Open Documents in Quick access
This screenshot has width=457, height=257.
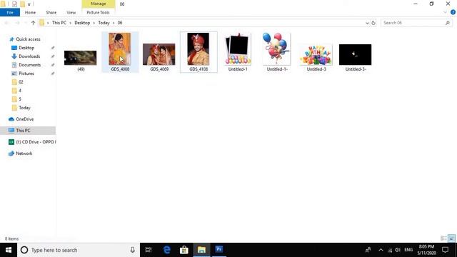tap(29, 65)
